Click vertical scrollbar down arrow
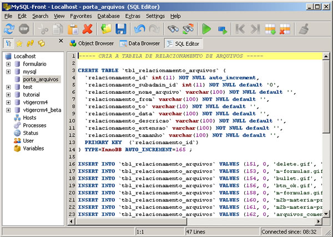 (x=326, y=214)
